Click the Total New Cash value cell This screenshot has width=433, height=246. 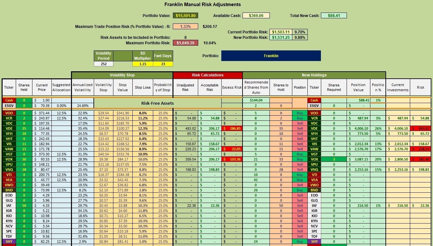tap(334, 16)
